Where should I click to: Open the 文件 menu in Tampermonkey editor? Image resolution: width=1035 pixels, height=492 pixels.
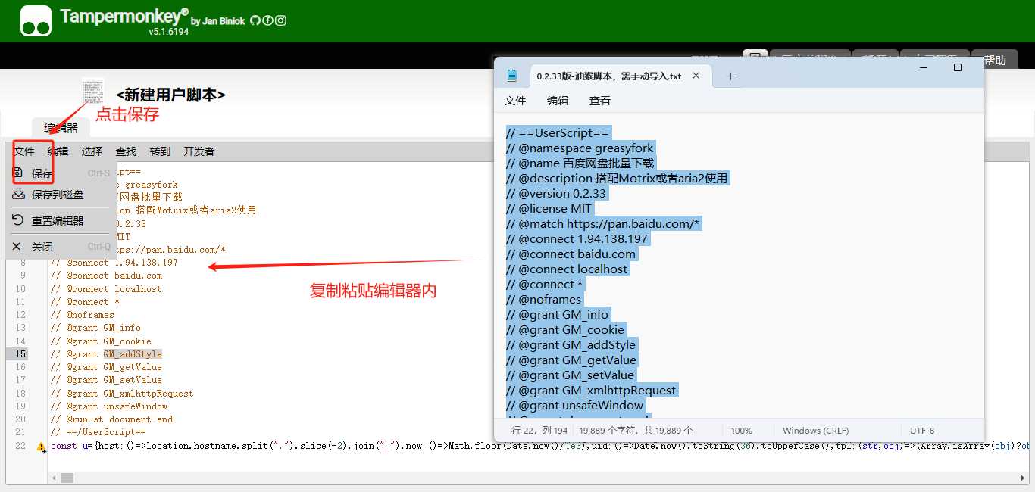click(24, 151)
